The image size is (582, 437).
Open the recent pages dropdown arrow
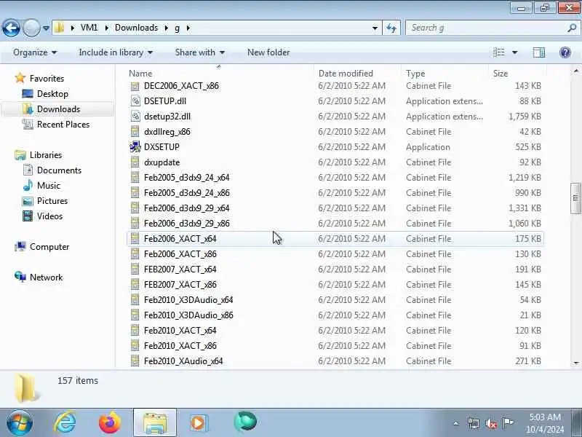point(46,28)
